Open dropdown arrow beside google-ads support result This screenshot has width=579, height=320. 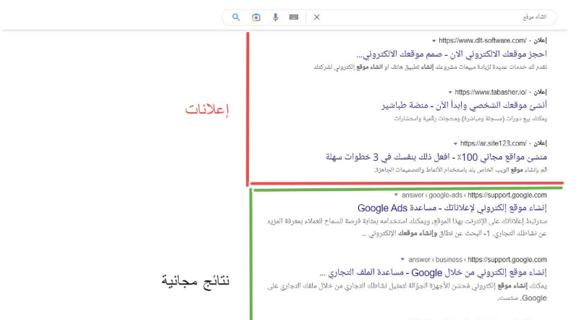pyautogui.click(x=396, y=195)
